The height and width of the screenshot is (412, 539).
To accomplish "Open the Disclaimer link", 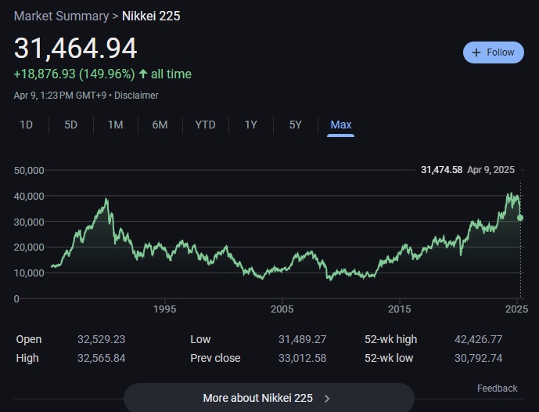I will (136, 96).
